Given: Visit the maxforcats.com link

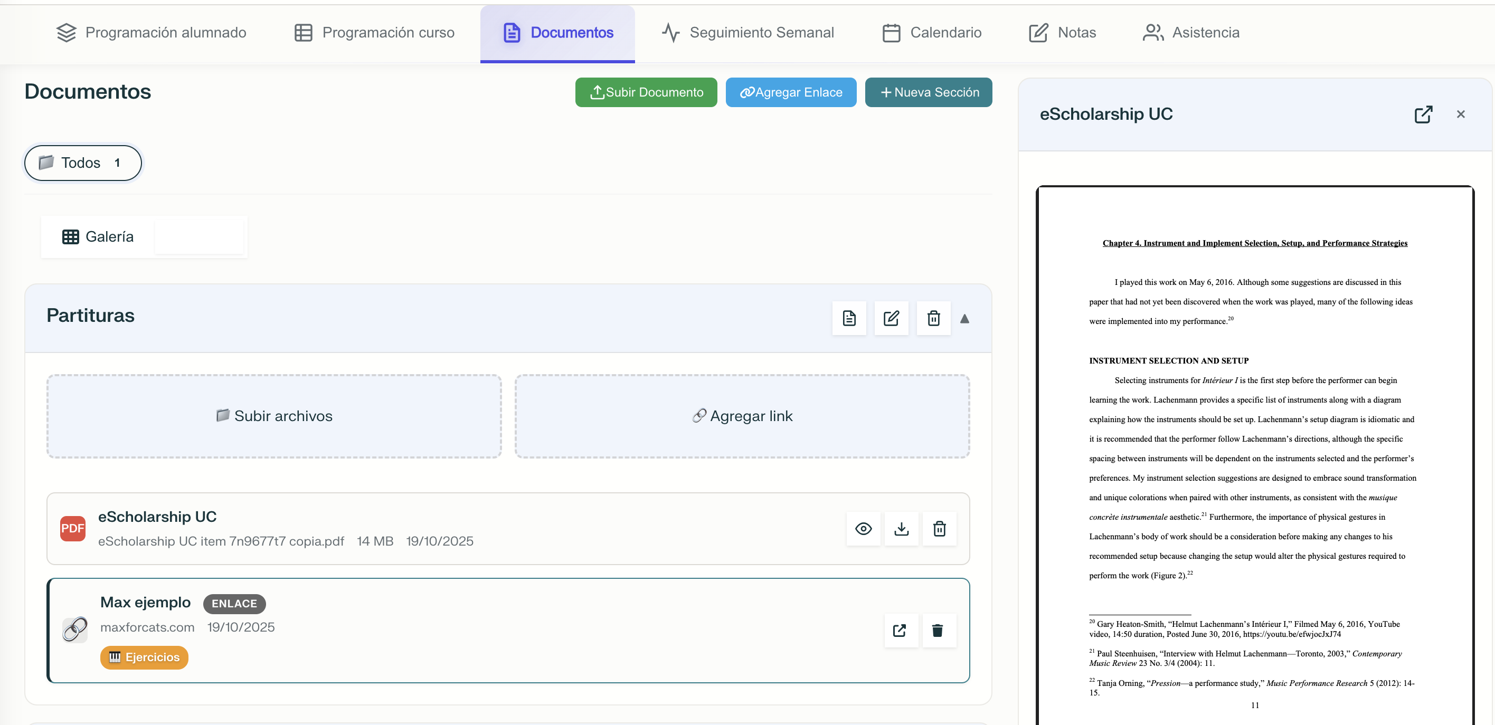Looking at the screenshot, I should tap(147, 627).
